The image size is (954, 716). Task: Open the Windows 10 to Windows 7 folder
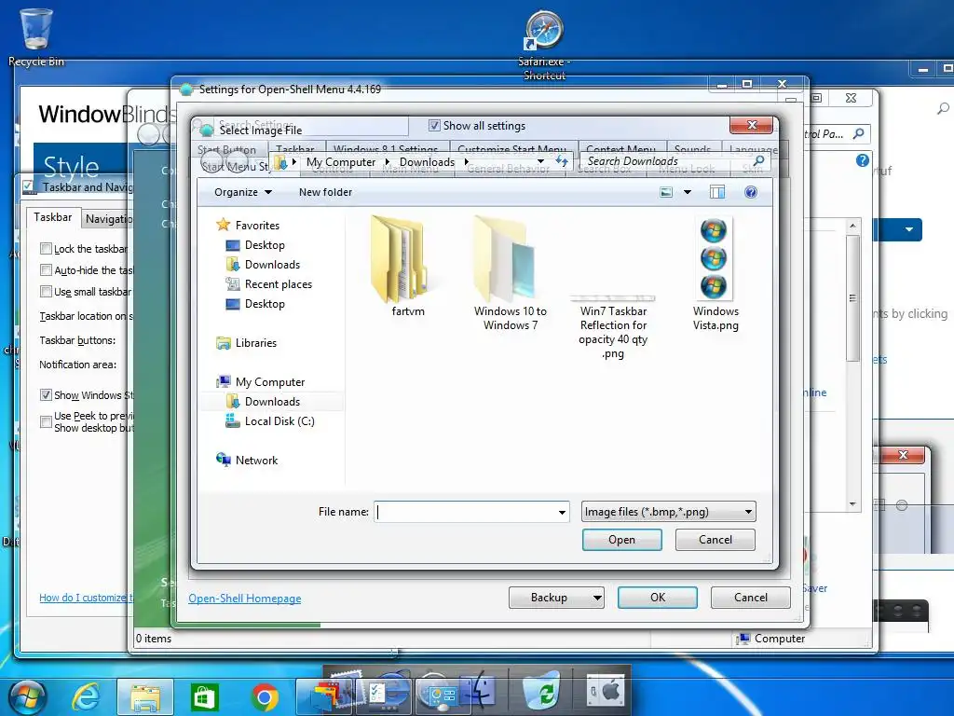[x=510, y=273]
